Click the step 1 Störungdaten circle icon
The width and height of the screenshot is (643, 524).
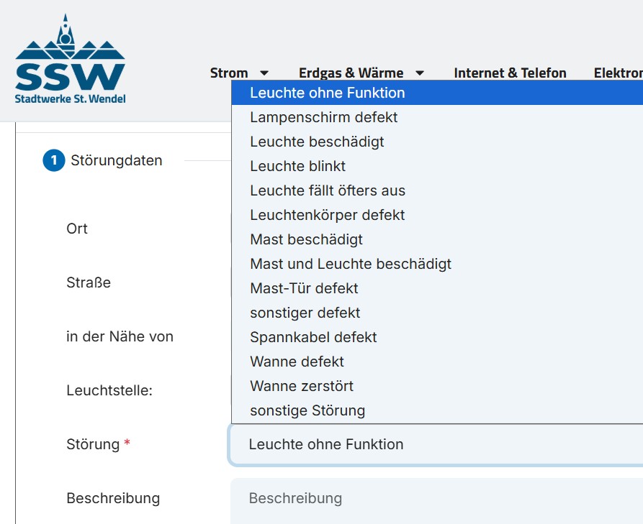point(54,161)
